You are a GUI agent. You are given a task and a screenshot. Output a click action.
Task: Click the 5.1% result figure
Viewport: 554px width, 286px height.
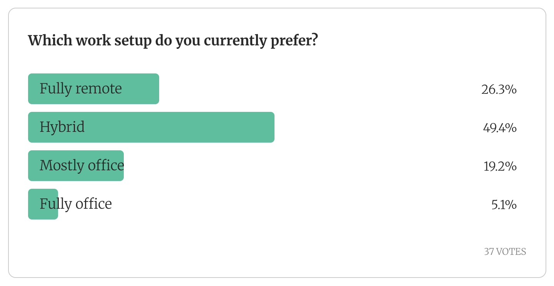(x=504, y=205)
